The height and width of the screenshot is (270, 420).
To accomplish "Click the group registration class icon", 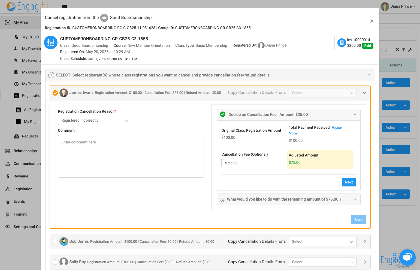I will (51, 42).
